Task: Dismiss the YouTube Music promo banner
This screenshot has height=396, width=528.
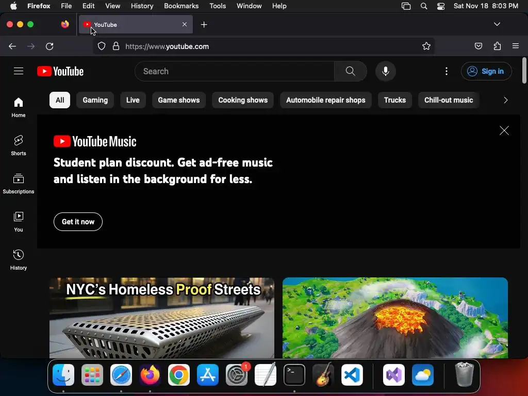Action: pyautogui.click(x=504, y=130)
